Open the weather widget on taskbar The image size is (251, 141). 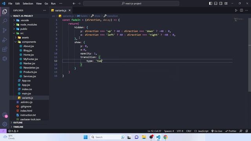pyautogui.click(x=9, y=137)
